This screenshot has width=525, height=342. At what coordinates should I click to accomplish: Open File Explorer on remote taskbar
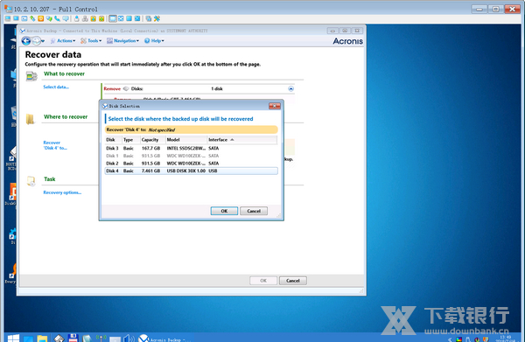[x=43, y=338]
